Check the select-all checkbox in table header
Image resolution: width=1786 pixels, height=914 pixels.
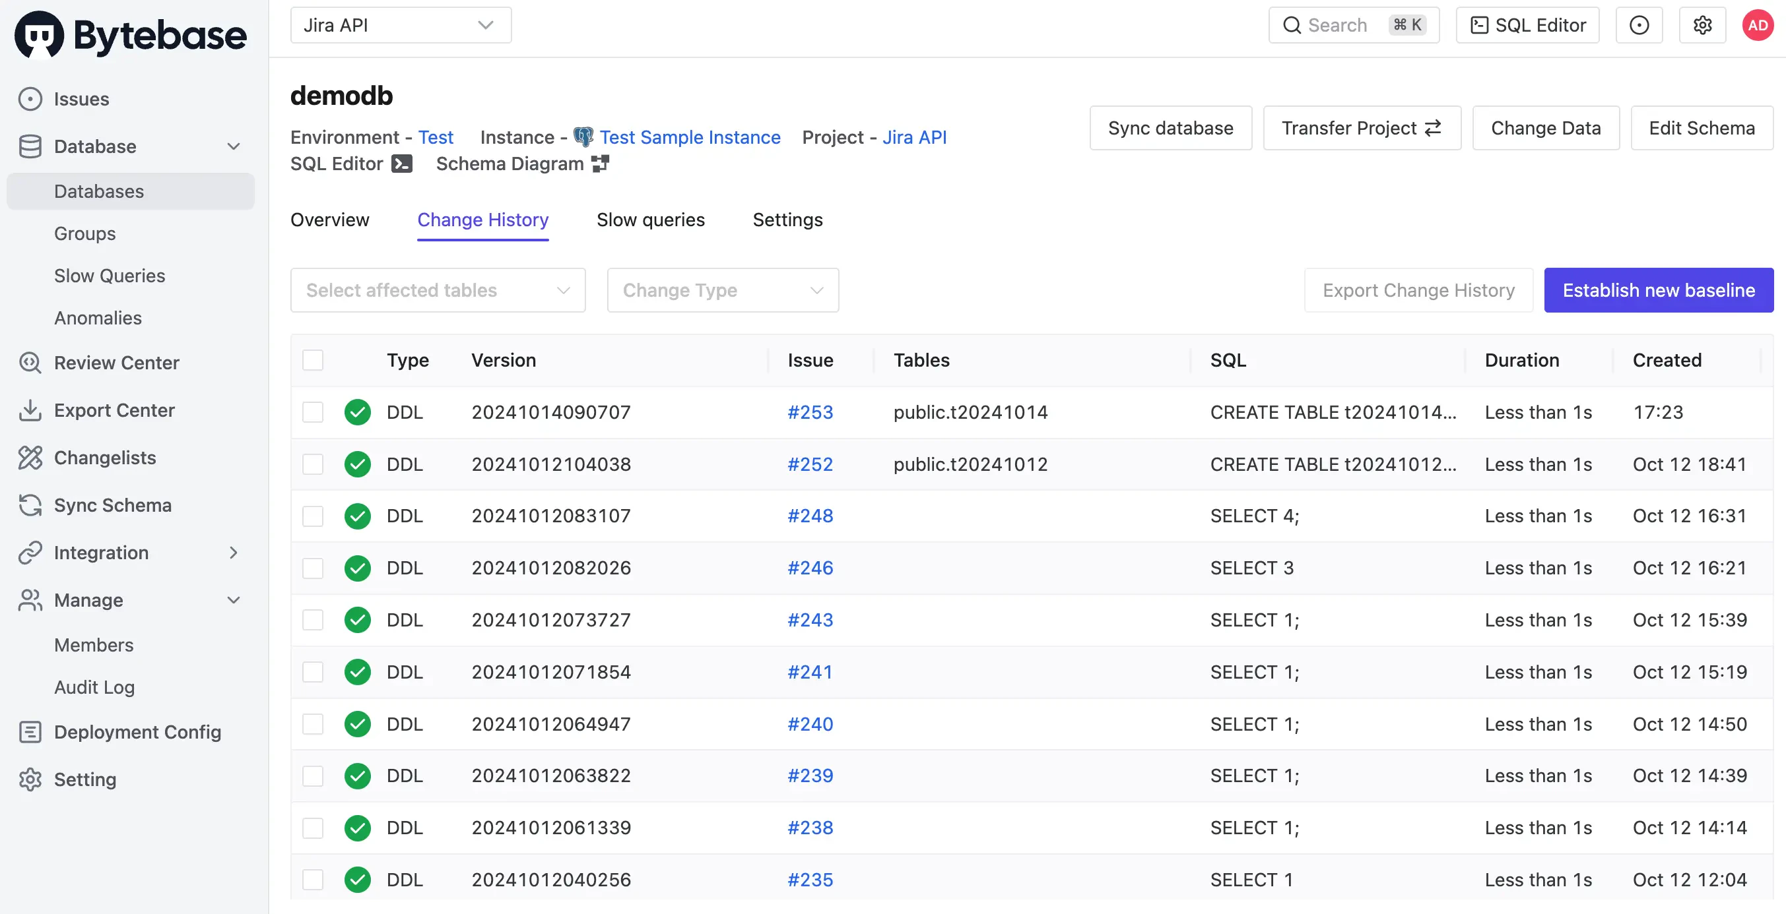pos(313,360)
